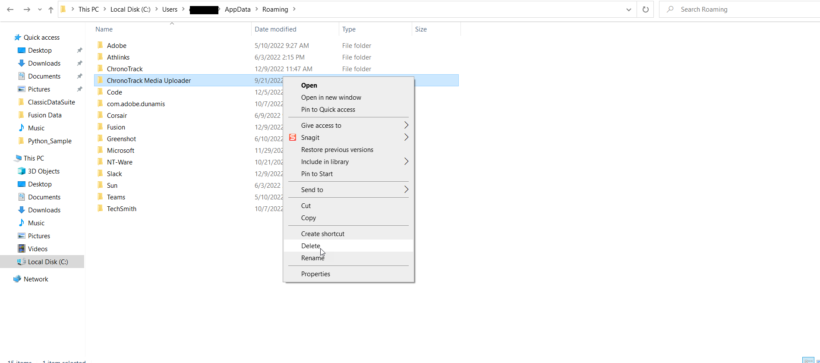Select the Corsair folder icon
The height and width of the screenshot is (363, 820).
click(100, 115)
